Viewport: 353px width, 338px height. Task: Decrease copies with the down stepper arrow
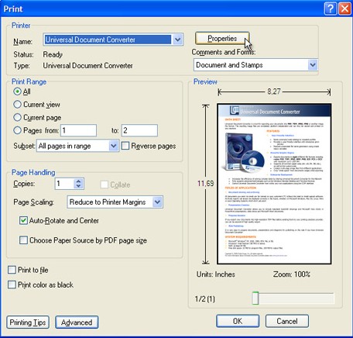coord(79,186)
